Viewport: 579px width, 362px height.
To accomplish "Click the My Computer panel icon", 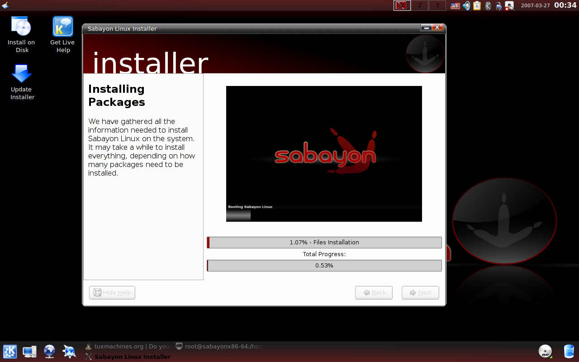I will pos(30,352).
